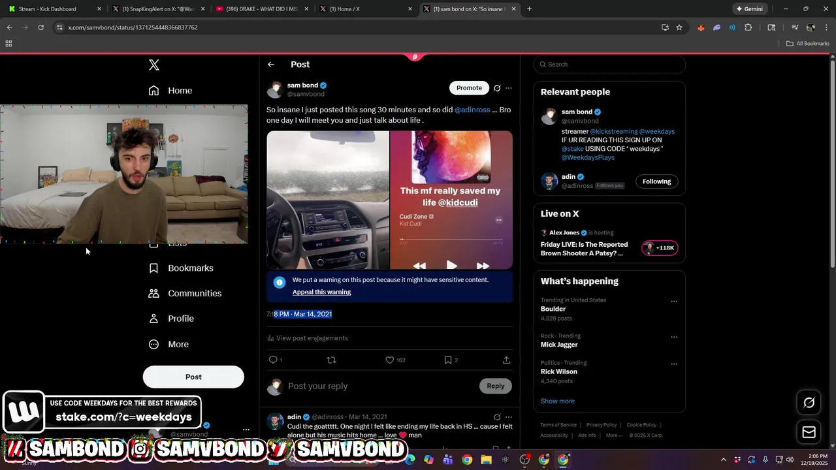The width and height of the screenshot is (836, 470).
Task: Open the Chrome three-dot menu
Action: [826, 27]
